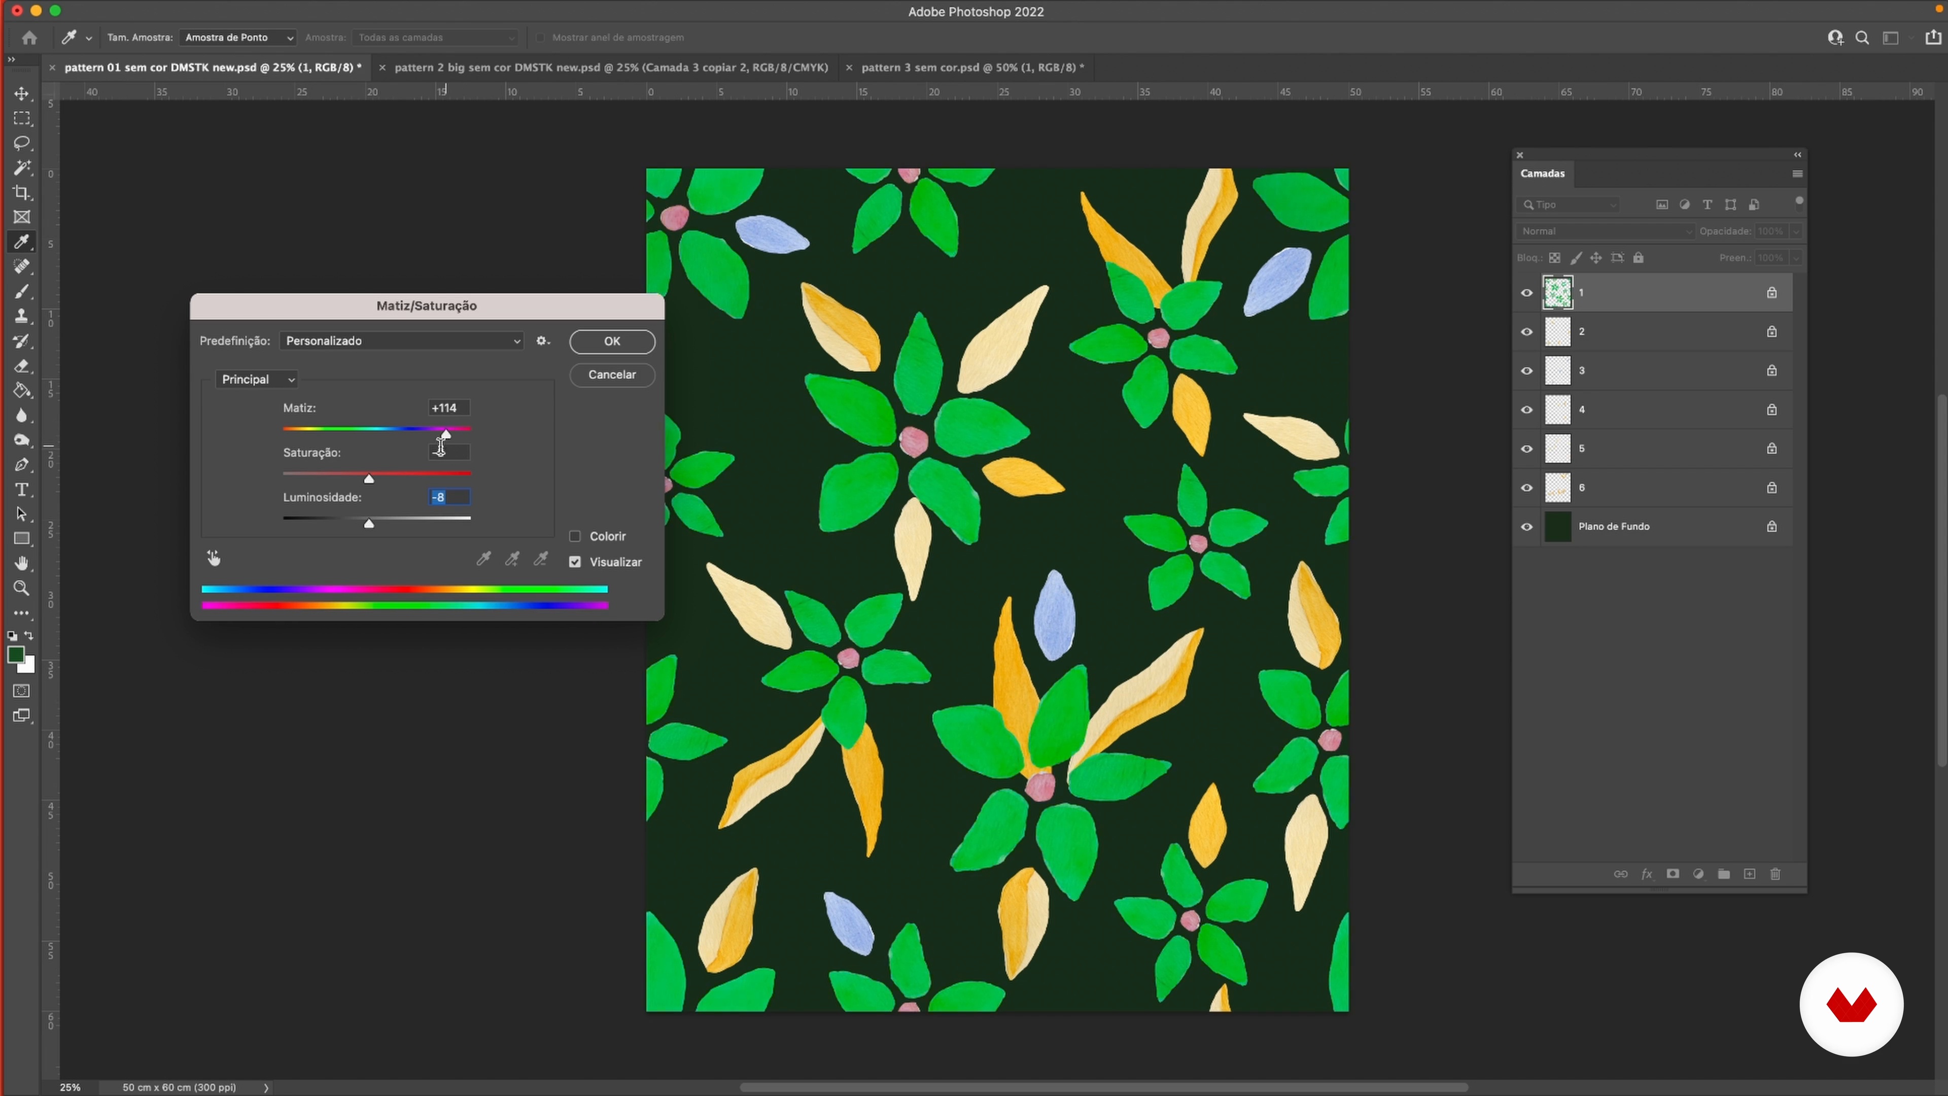
Task: Hide the Plano de Fundo layer
Action: [1527, 527]
